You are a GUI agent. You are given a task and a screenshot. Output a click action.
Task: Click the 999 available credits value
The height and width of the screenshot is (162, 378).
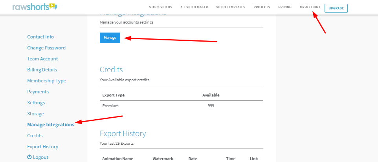click(x=211, y=106)
